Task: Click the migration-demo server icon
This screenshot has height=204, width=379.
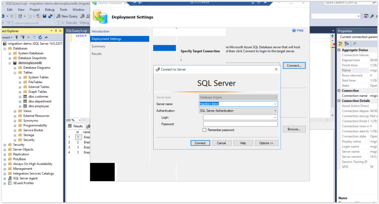Action: coord(4,44)
